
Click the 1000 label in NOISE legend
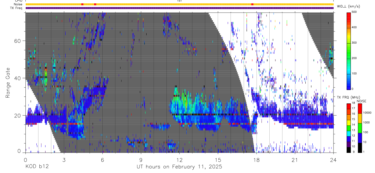tap(367, 123)
